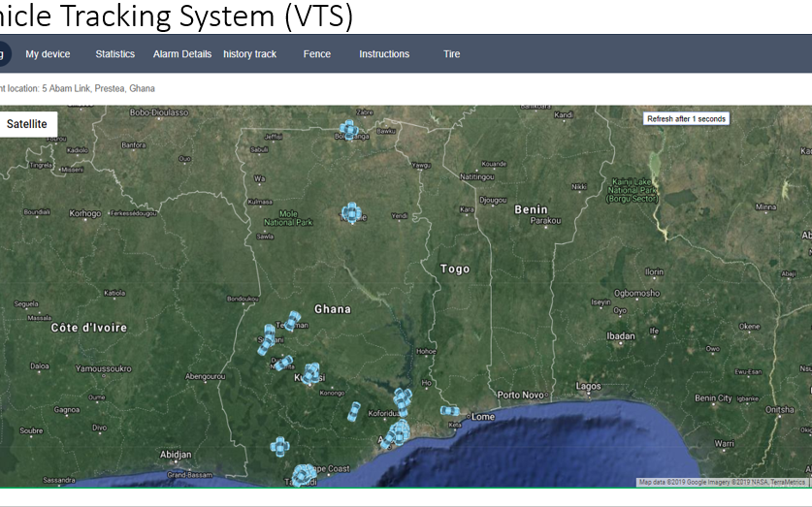Click the Yamoussoukro city label
The image size is (812, 507).
click(x=103, y=369)
